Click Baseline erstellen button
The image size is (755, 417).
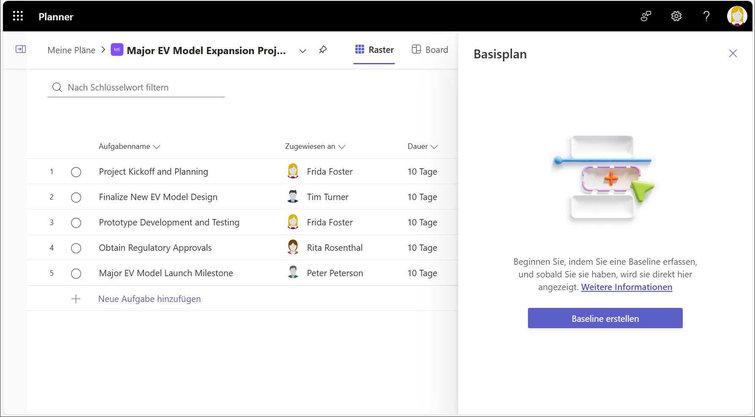[605, 318]
